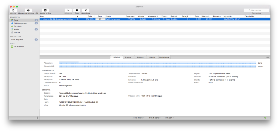The height and width of the screenshot is (132, 279).
Task: Click the Réception pieces progress bar
Action: (158, 63)
